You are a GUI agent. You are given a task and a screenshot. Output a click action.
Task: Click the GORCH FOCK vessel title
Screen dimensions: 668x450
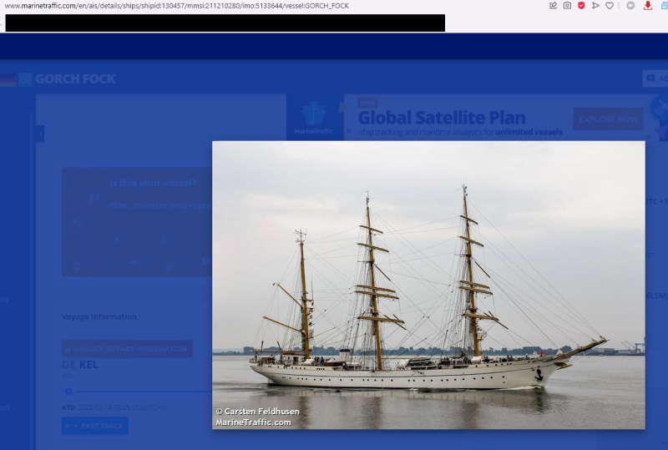point(76,79)
